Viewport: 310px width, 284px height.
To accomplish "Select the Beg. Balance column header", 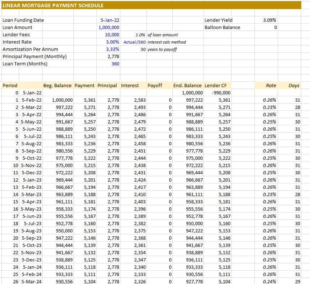I will click(57, 86).
